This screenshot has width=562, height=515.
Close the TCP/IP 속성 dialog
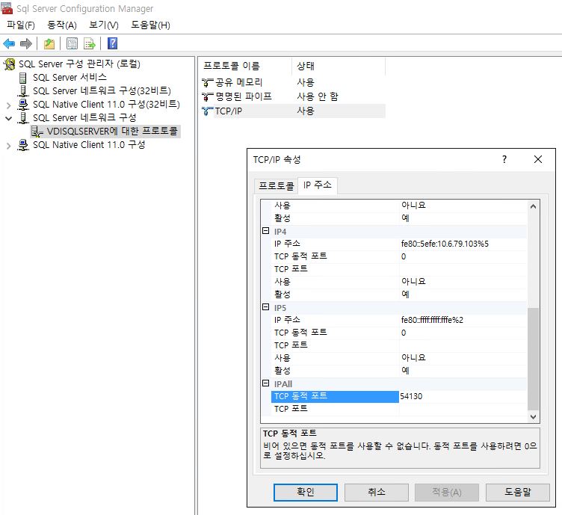coord(537,159)
